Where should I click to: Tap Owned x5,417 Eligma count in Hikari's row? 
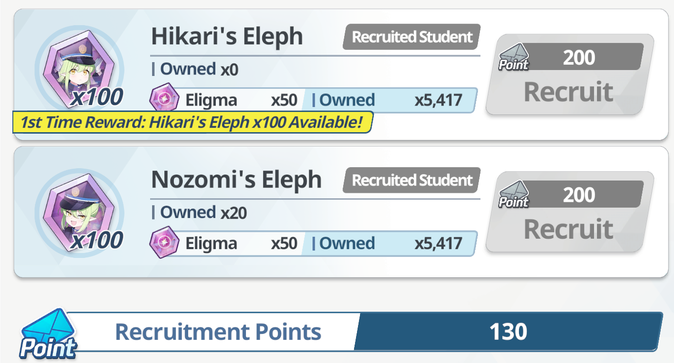tap(389, 100)
